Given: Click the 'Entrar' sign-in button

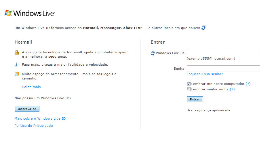Looking at the screenshot, I should tap(195, 99).
